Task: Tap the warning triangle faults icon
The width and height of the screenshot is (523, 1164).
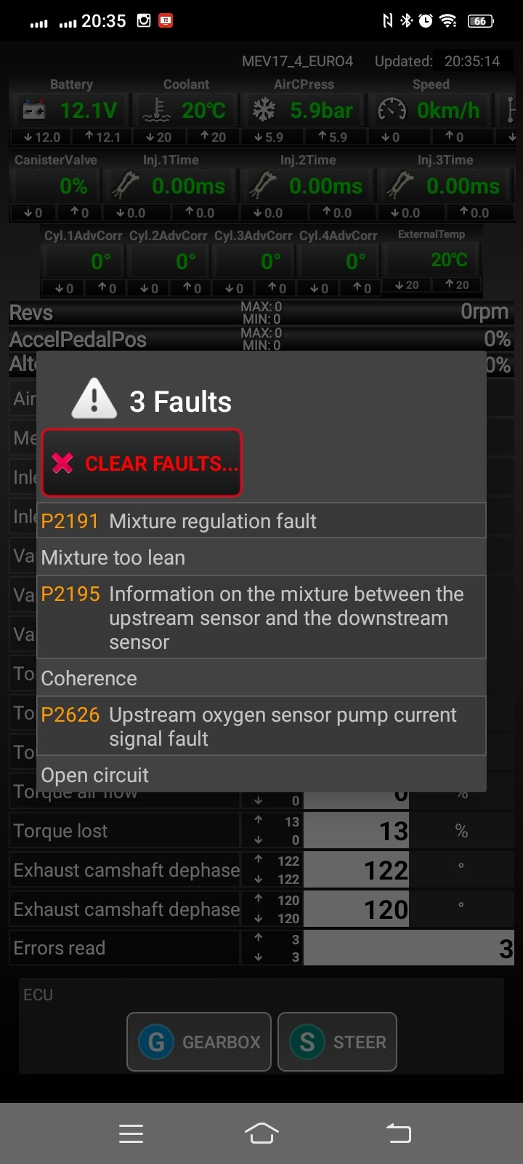Action: pos(94,399)
